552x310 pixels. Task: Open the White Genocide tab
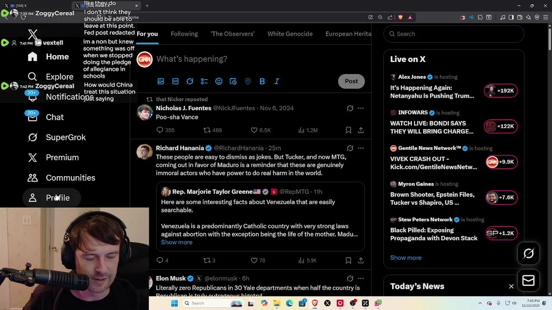tap(290, 34)
